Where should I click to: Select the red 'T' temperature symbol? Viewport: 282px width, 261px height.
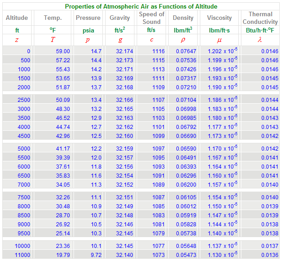(53, 39)
